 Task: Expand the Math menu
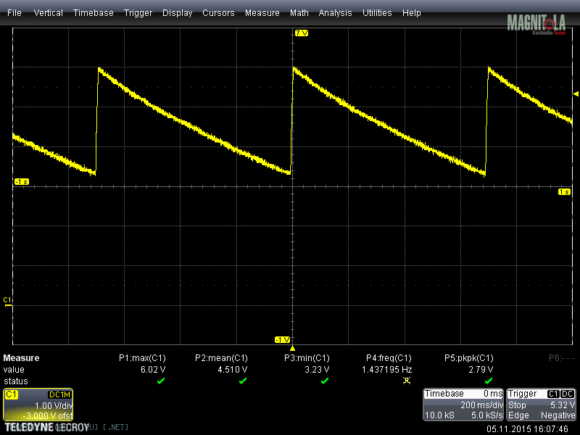coord(299,13)
